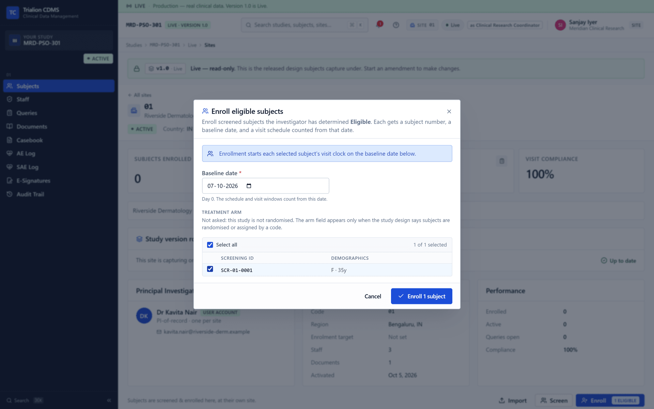The width and height of the screenshot is (654, 409).
Task: Click the bottom Enroll button
Action: pos(610,400)
